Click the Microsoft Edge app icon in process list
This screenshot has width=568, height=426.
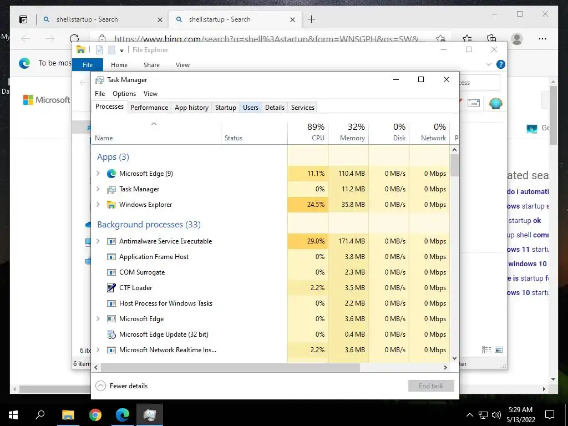pyautogui.click(x=111, y=174)
